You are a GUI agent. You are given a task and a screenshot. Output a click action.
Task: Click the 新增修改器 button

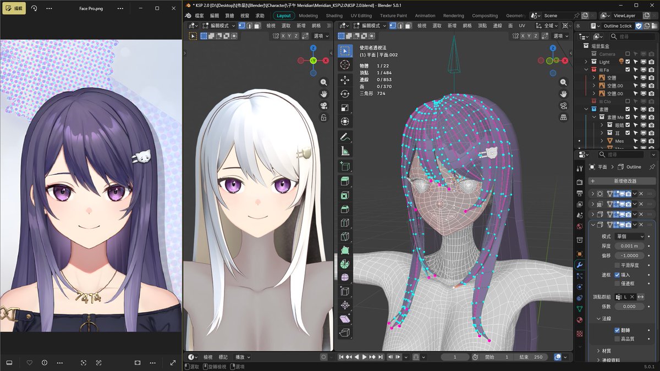pyautogui.click(x=622, y=181)
